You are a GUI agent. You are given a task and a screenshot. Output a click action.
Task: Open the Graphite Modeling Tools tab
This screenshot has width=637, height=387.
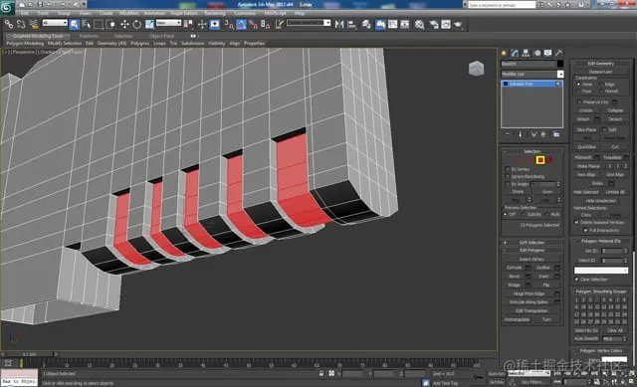pyautogui.click(x=38, y=36)
